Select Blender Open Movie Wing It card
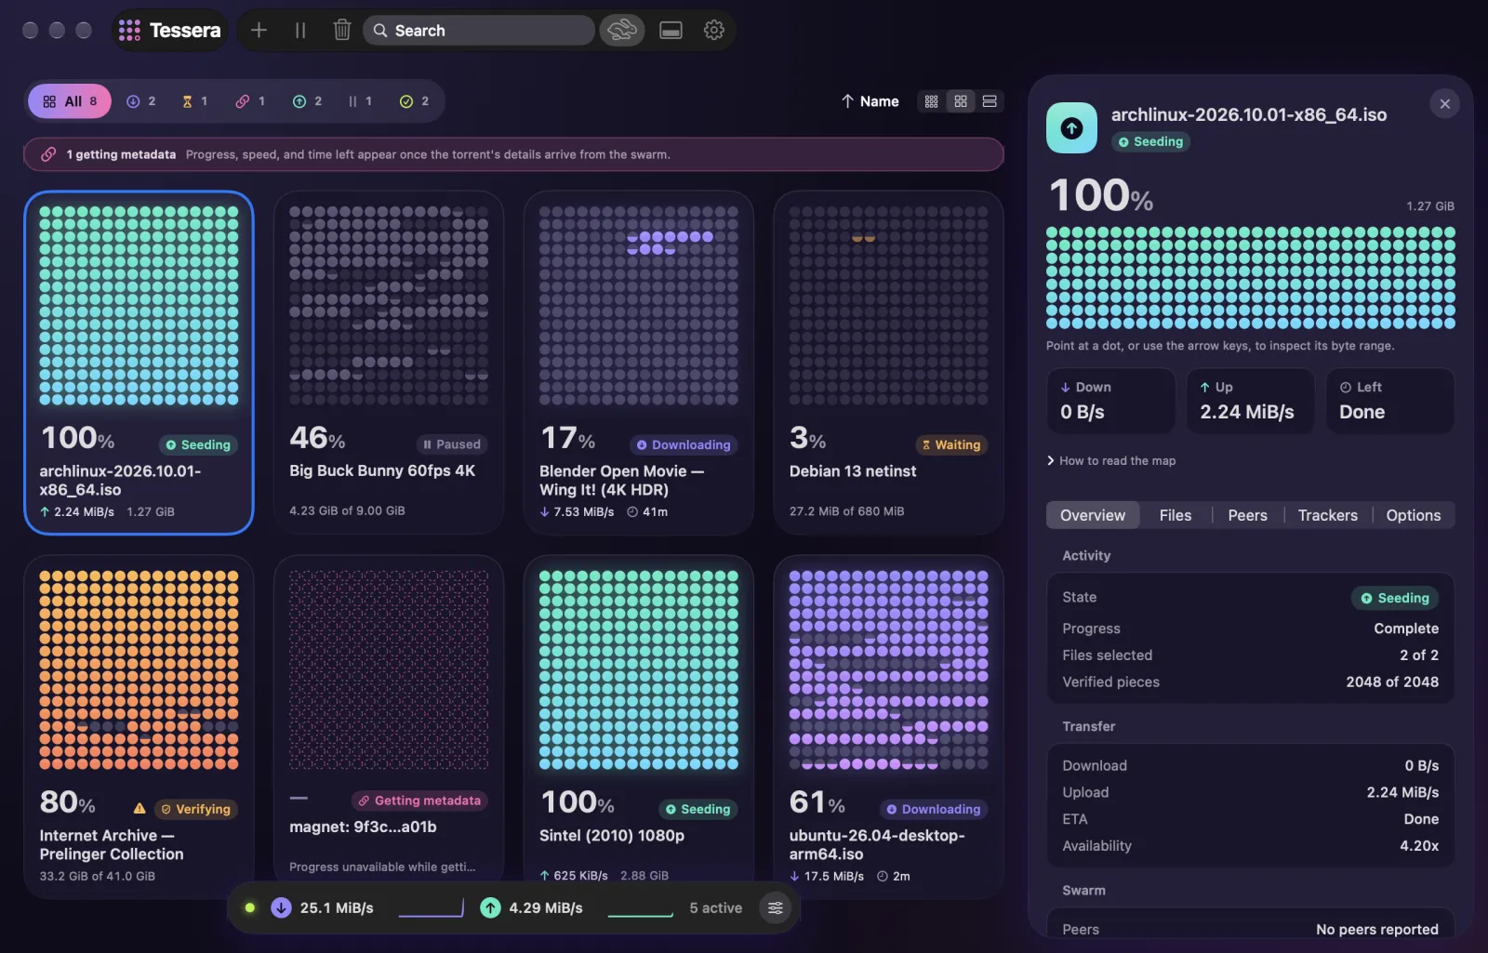This screenshot has width=1488, height=953. (x=639, y=363)
